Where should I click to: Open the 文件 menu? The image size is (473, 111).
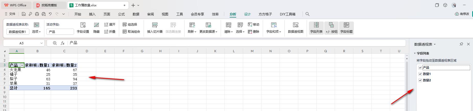click(x=10, y=14)
